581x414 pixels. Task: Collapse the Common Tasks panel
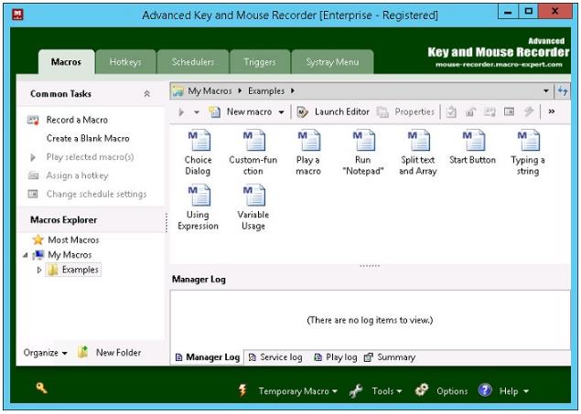(147, 94)
